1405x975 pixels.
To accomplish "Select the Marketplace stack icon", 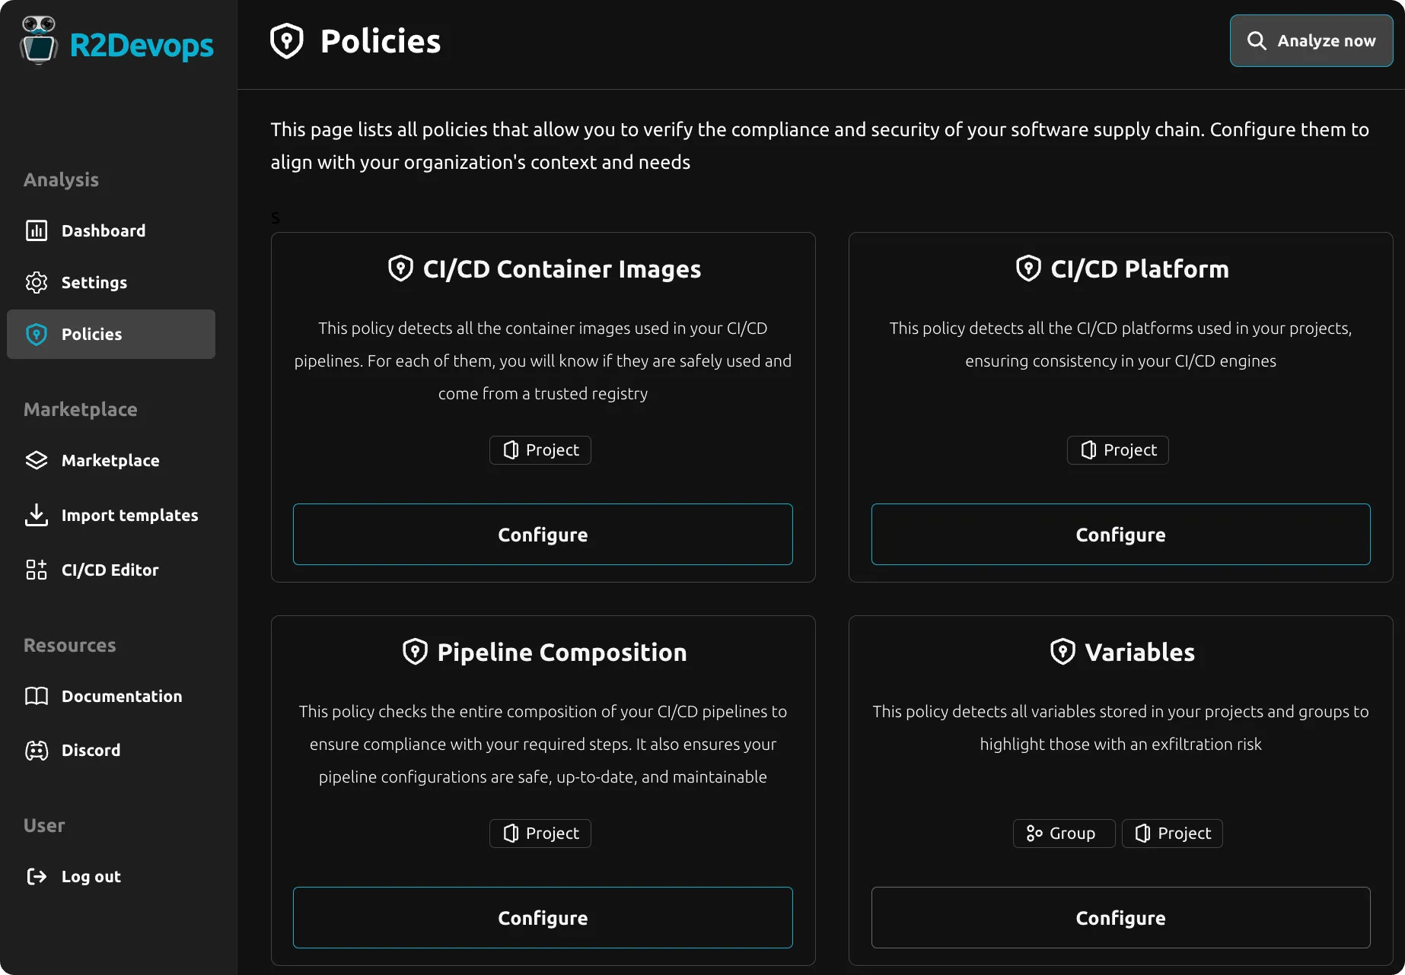I will point(37,460).
